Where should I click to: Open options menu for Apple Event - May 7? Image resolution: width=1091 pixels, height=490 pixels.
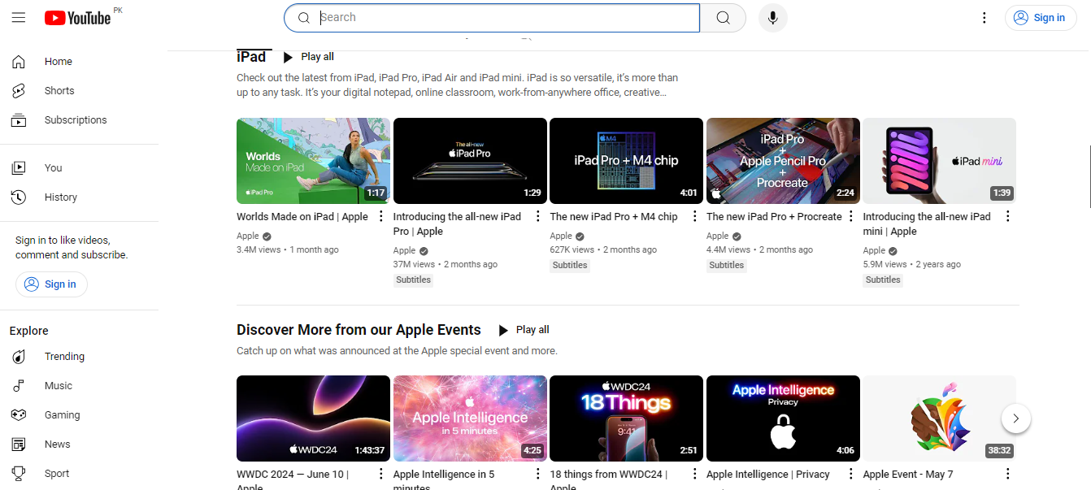1007,472
